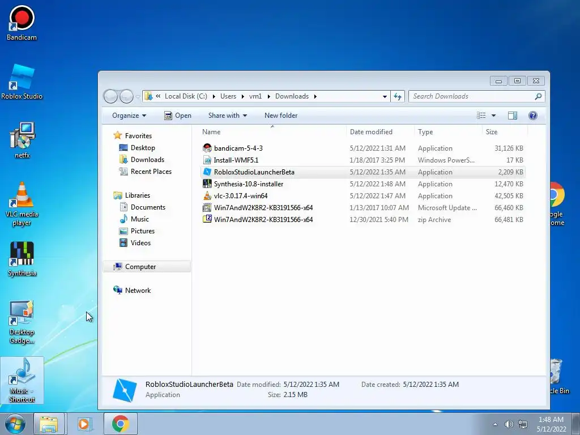Screen dimensions: 580x435
Task: Click the bandicam-5-4-3 file icon
Action: pyautogui.click(x=207, y=148)
